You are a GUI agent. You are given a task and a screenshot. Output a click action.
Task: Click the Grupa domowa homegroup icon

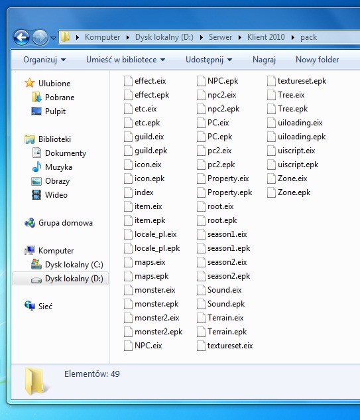click(x=30, y=222)
